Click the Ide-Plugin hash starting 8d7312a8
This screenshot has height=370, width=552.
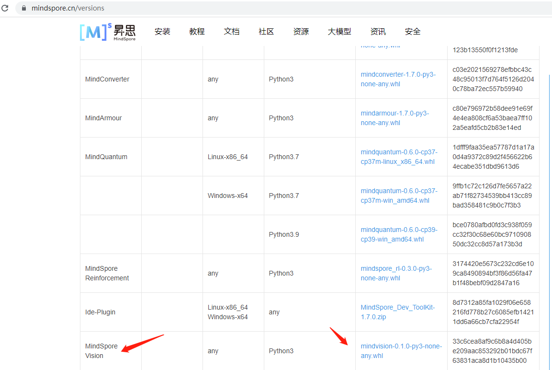pos(493,312)
